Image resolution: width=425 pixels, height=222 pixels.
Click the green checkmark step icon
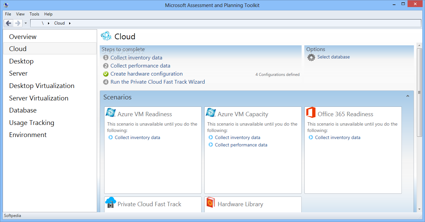106,74
